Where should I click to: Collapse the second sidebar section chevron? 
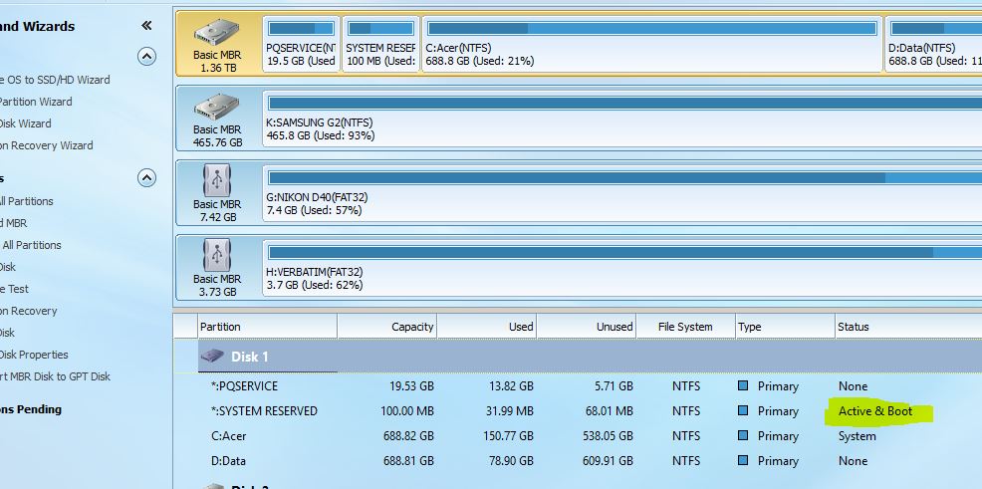[x=146, y=178]
